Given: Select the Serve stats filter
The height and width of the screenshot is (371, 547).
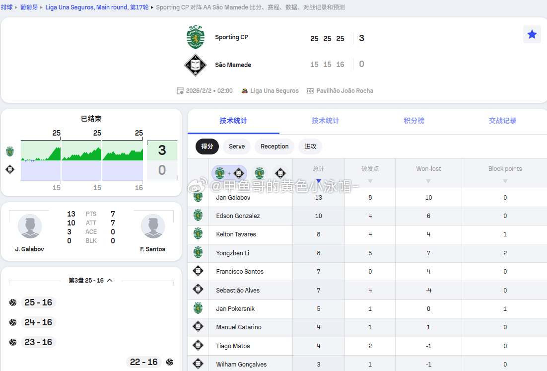Looking at the screenshot, I should [x=237, y=146].
